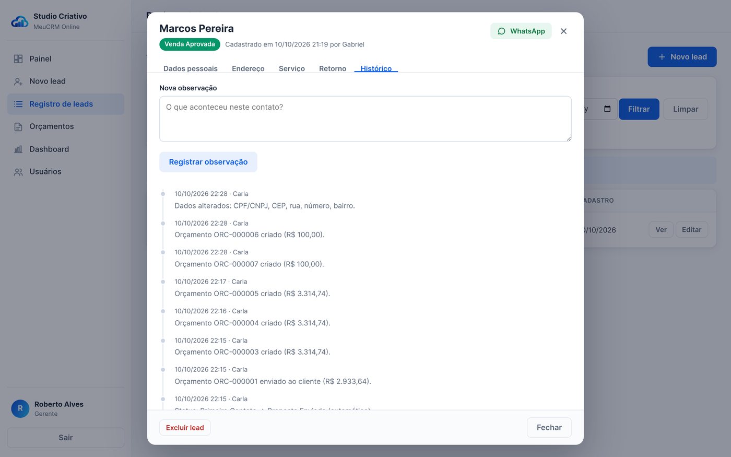Open the Dados pessoais tab
Viewport: 731px width, 457px height.
pos(191,68)
